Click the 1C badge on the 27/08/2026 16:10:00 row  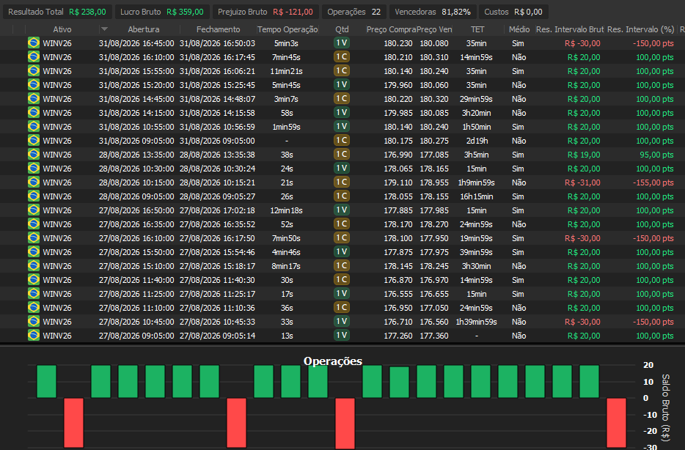coord(342,238)
